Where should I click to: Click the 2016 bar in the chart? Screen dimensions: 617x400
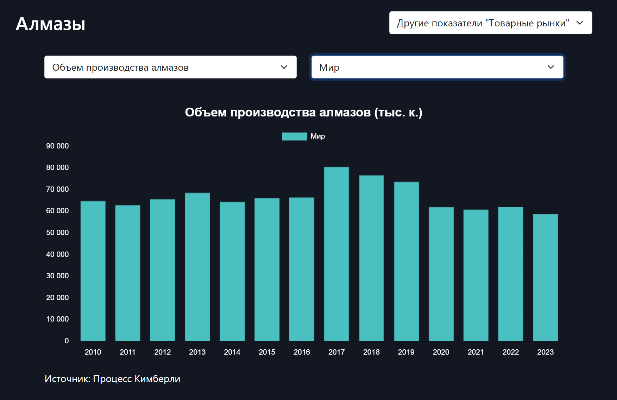[x=302, y=269]
